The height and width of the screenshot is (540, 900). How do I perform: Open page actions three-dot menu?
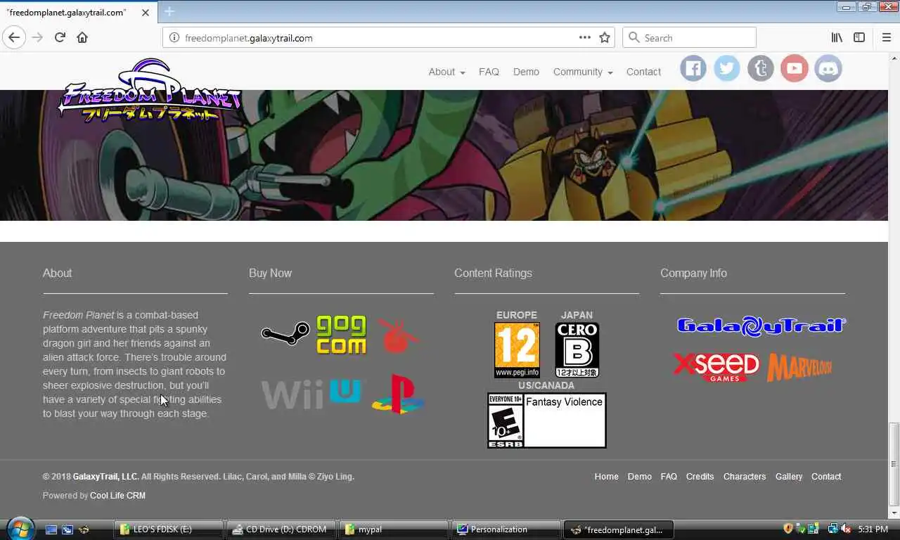(x=584, y=37)
